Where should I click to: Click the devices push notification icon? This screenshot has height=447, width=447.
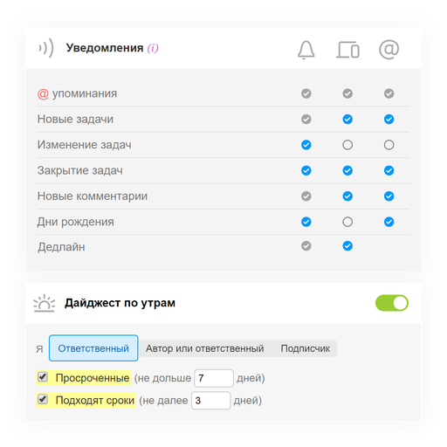click(347, 50)
